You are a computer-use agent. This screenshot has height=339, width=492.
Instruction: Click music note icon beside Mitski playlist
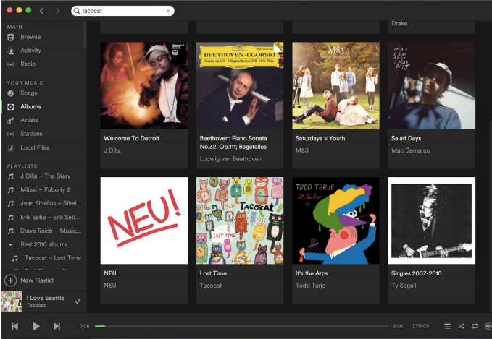pyautogui.click(x=11, y=190)
